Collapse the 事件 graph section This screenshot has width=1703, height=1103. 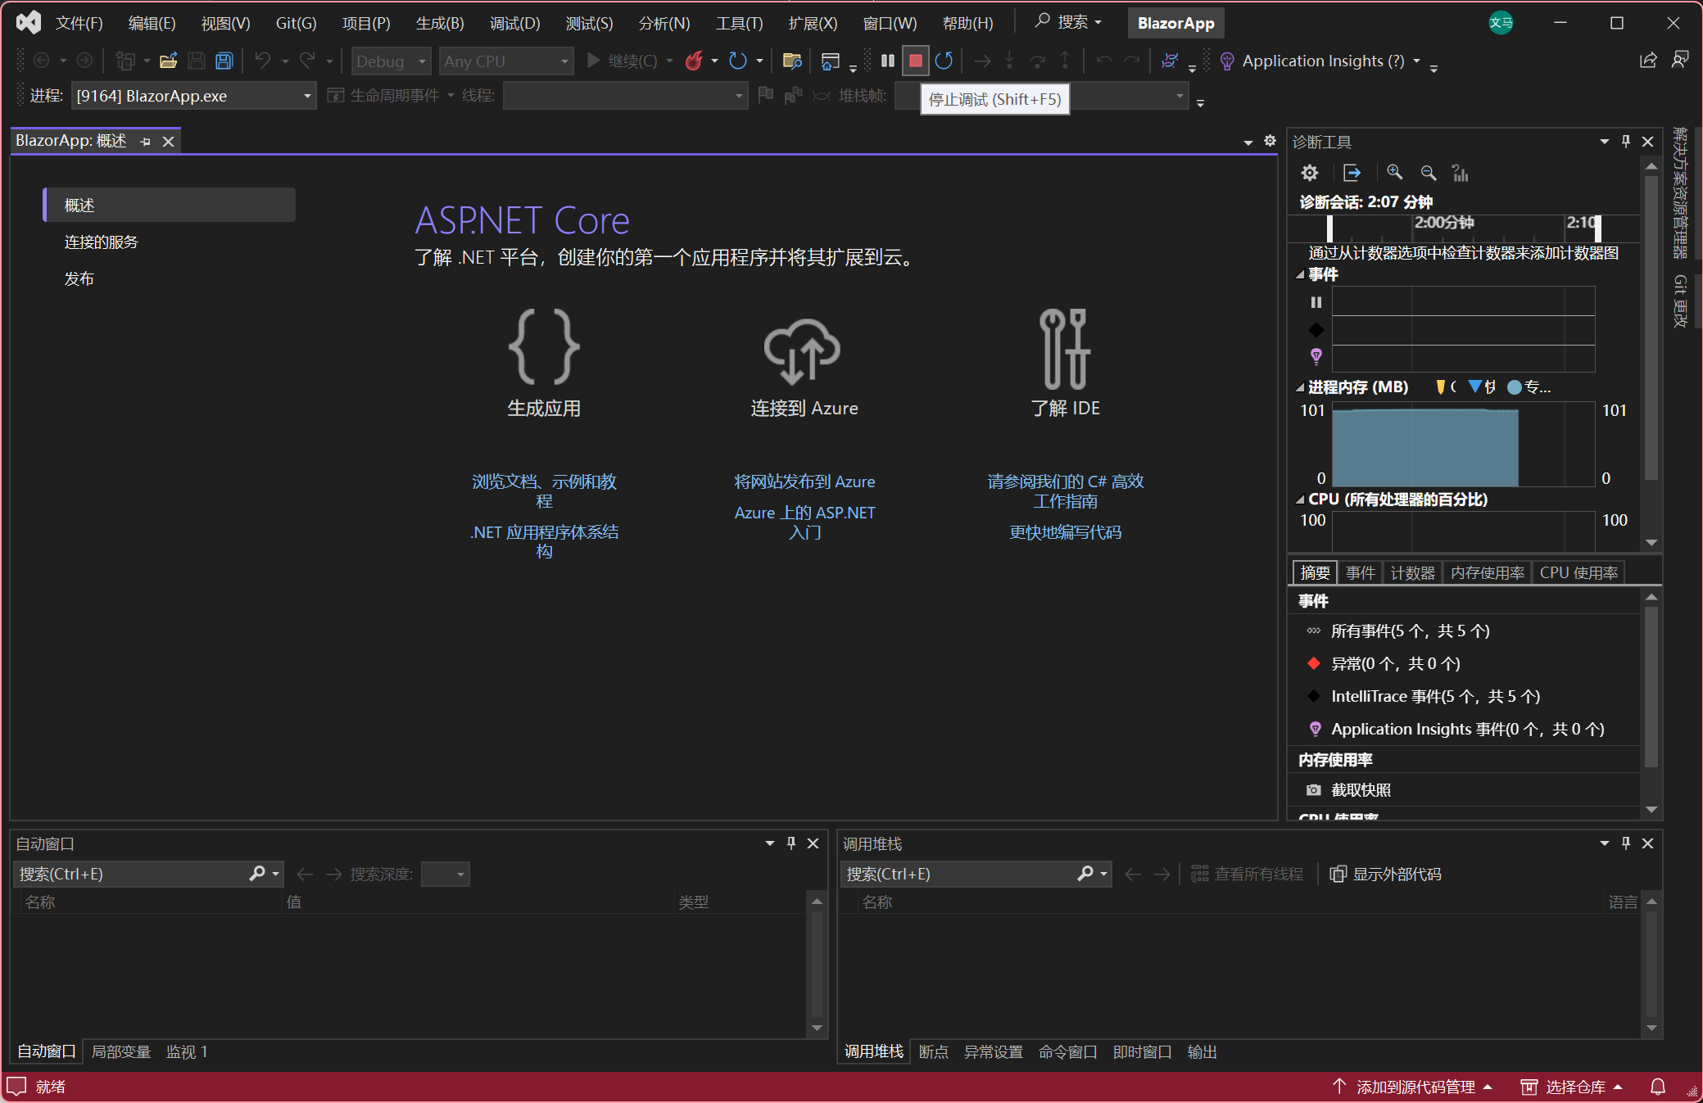(1300, 275)
